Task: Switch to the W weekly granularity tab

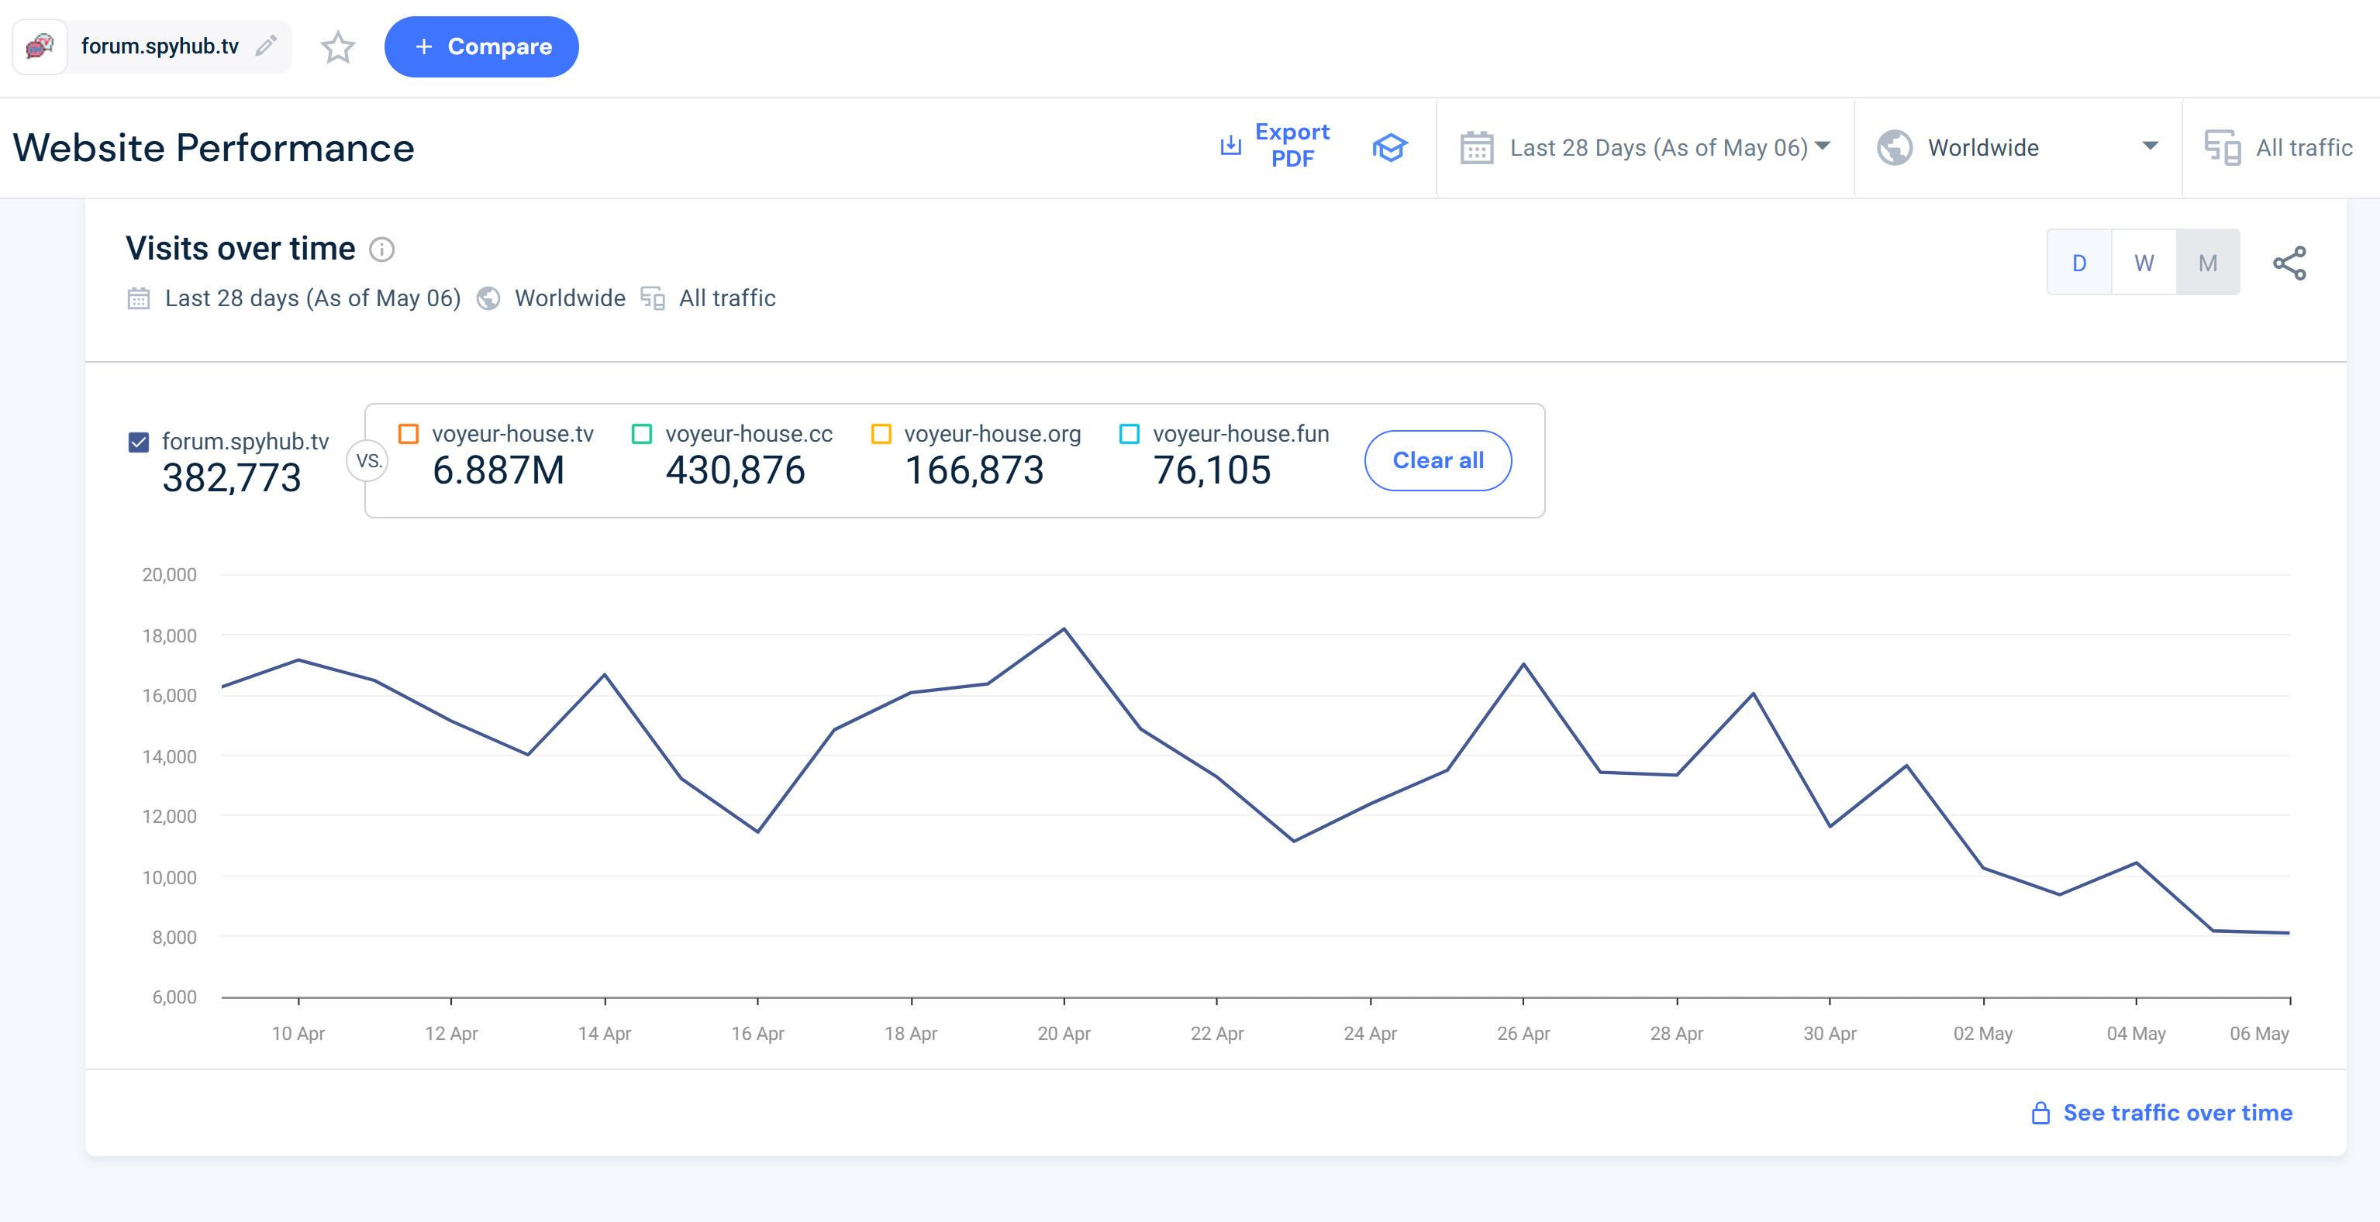Action: pyautogui.click(x=2144, y=263)
